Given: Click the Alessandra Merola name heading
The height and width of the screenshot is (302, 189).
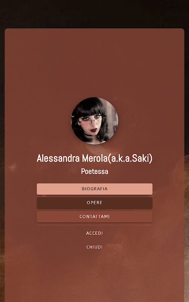Looking at the screenshot, I should [94, 158].
